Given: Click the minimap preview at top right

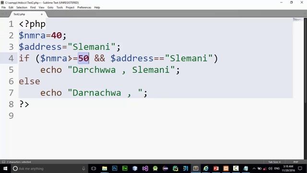Looking at the screenshot, I should pyautogui.click(x=297, y=19).
